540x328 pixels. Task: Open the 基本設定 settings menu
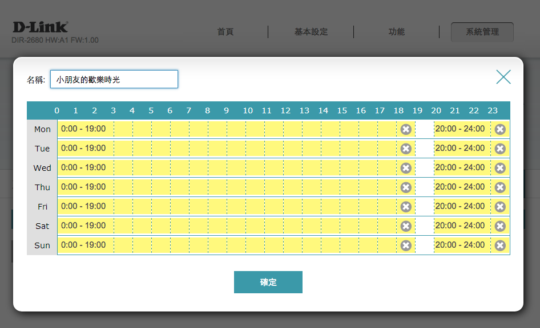[x=311, y=32]
